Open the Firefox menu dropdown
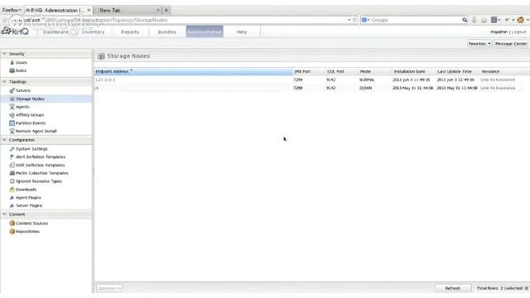 [x=12, y=11]
